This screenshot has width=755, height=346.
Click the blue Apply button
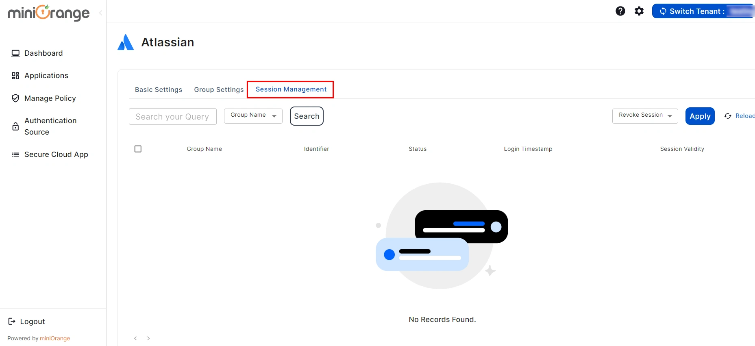(x=700, y=116)
